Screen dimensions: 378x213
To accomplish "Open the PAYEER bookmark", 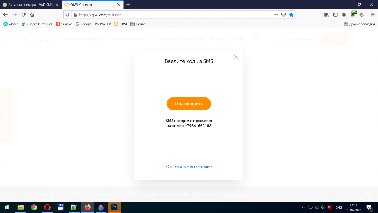I will tap(103, 24).
